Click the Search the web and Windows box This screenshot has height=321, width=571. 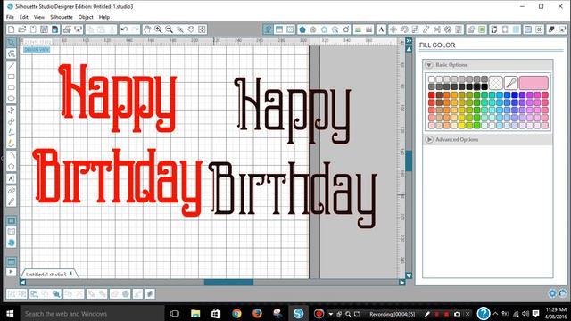point(91,313)
